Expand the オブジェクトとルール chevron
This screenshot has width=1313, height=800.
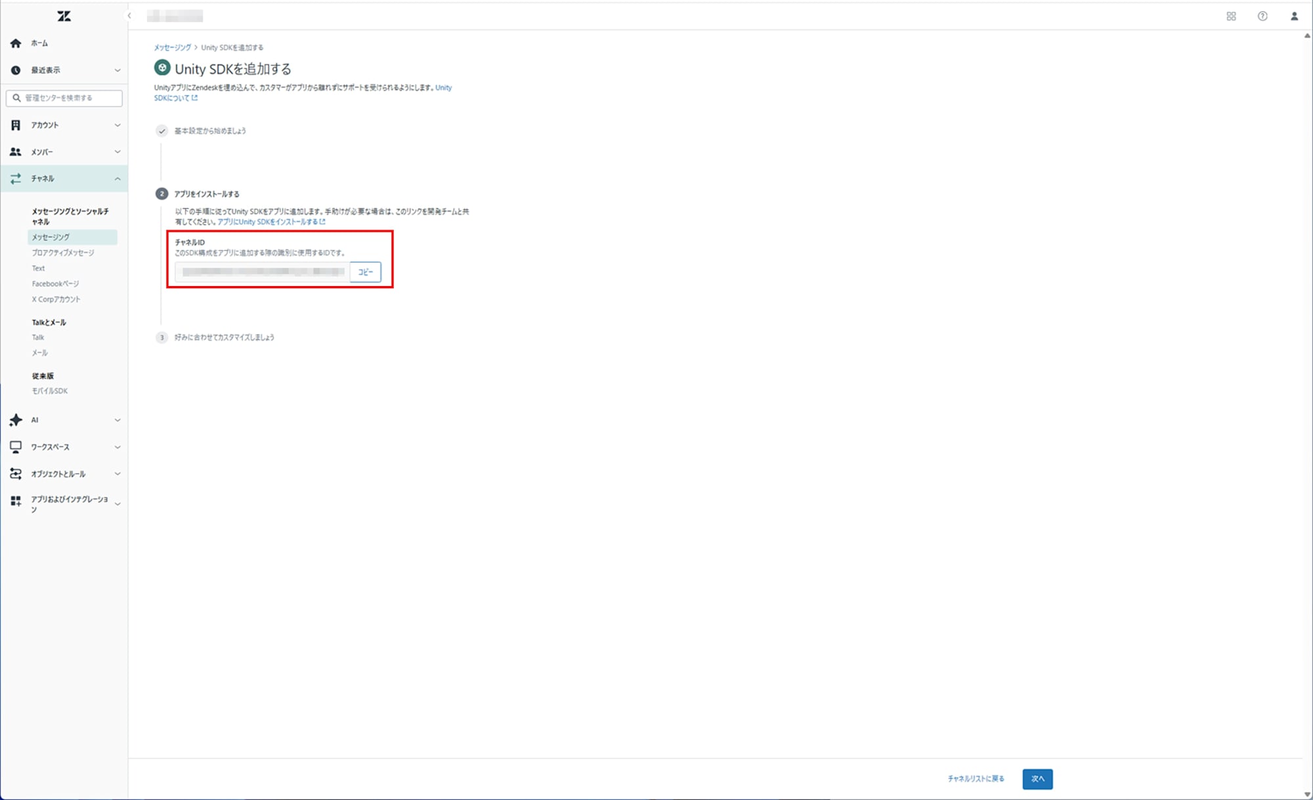click(118, 474)
